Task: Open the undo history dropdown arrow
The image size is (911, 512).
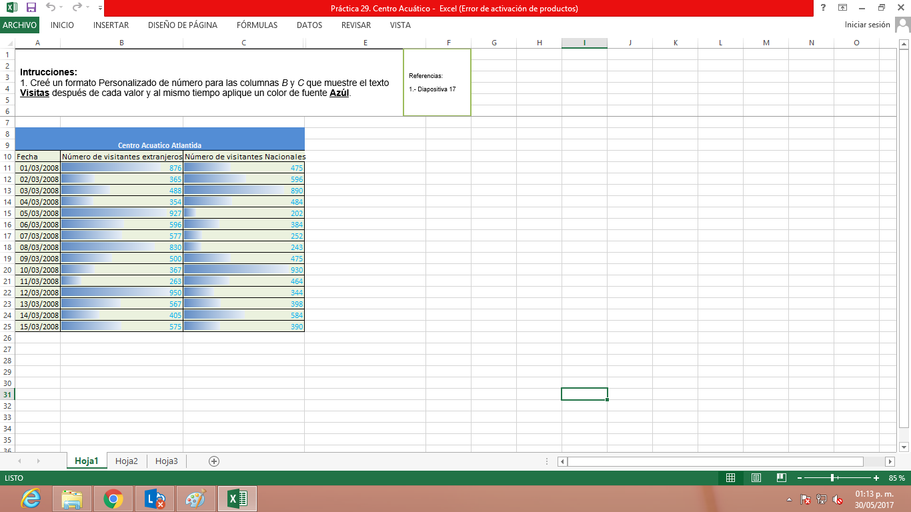Action: tap(62, 9)
